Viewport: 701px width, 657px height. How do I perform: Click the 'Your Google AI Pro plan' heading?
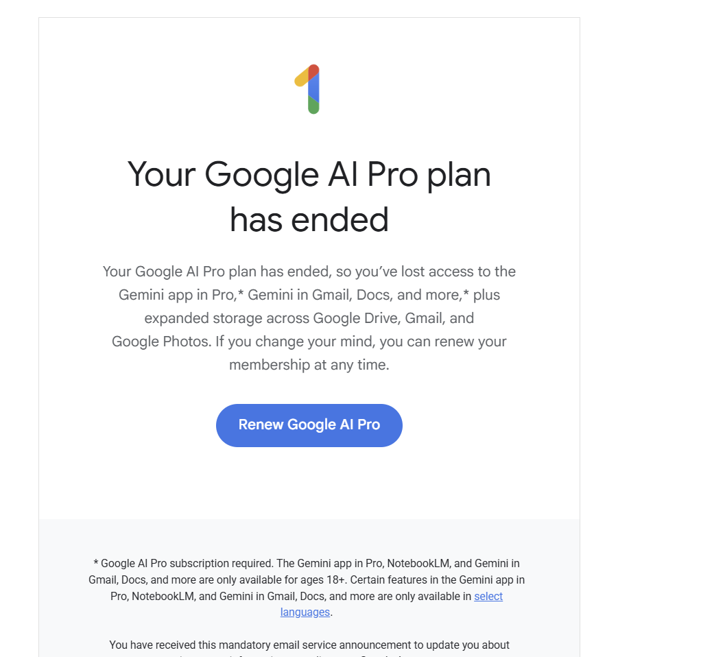coord(309,175)
